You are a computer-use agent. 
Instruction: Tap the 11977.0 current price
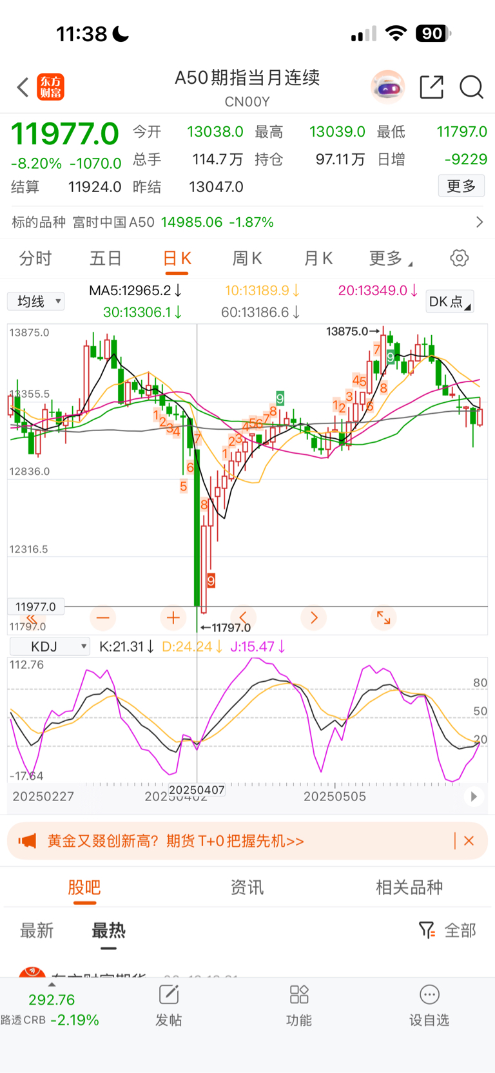pos(65,134)
